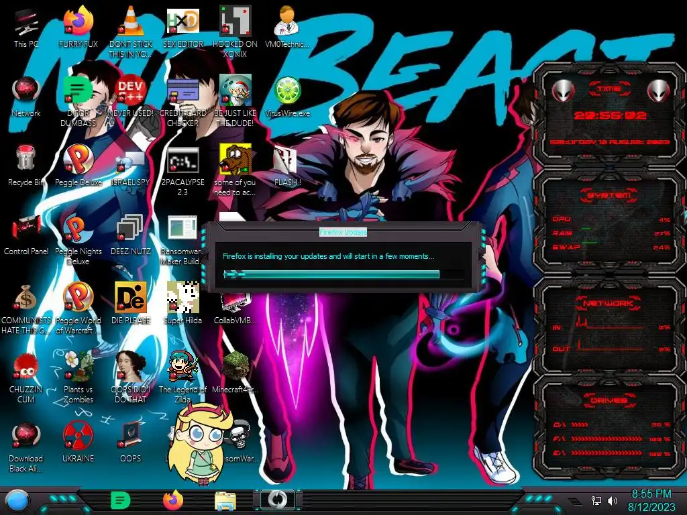Viewport: 687px width, 515px height.
Task: Open the UKRAINE radiation icon
Action: click(78, 436)
